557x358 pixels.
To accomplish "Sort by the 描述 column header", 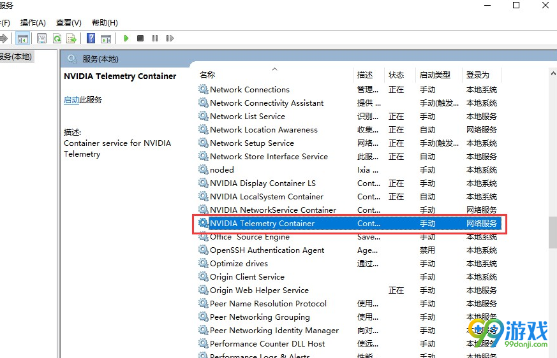I will coord(369,75).
